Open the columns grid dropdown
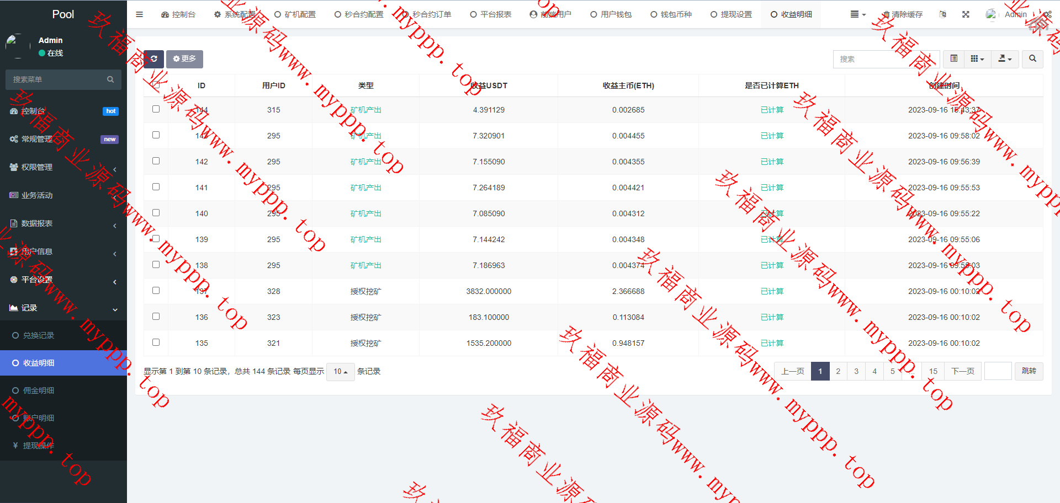 [977, 59]
